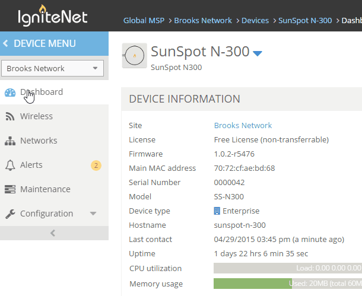Viewport: 362px width, 296px height.
Task: Click the SunSpot device thumbnail image
Action: coord(134,56)
